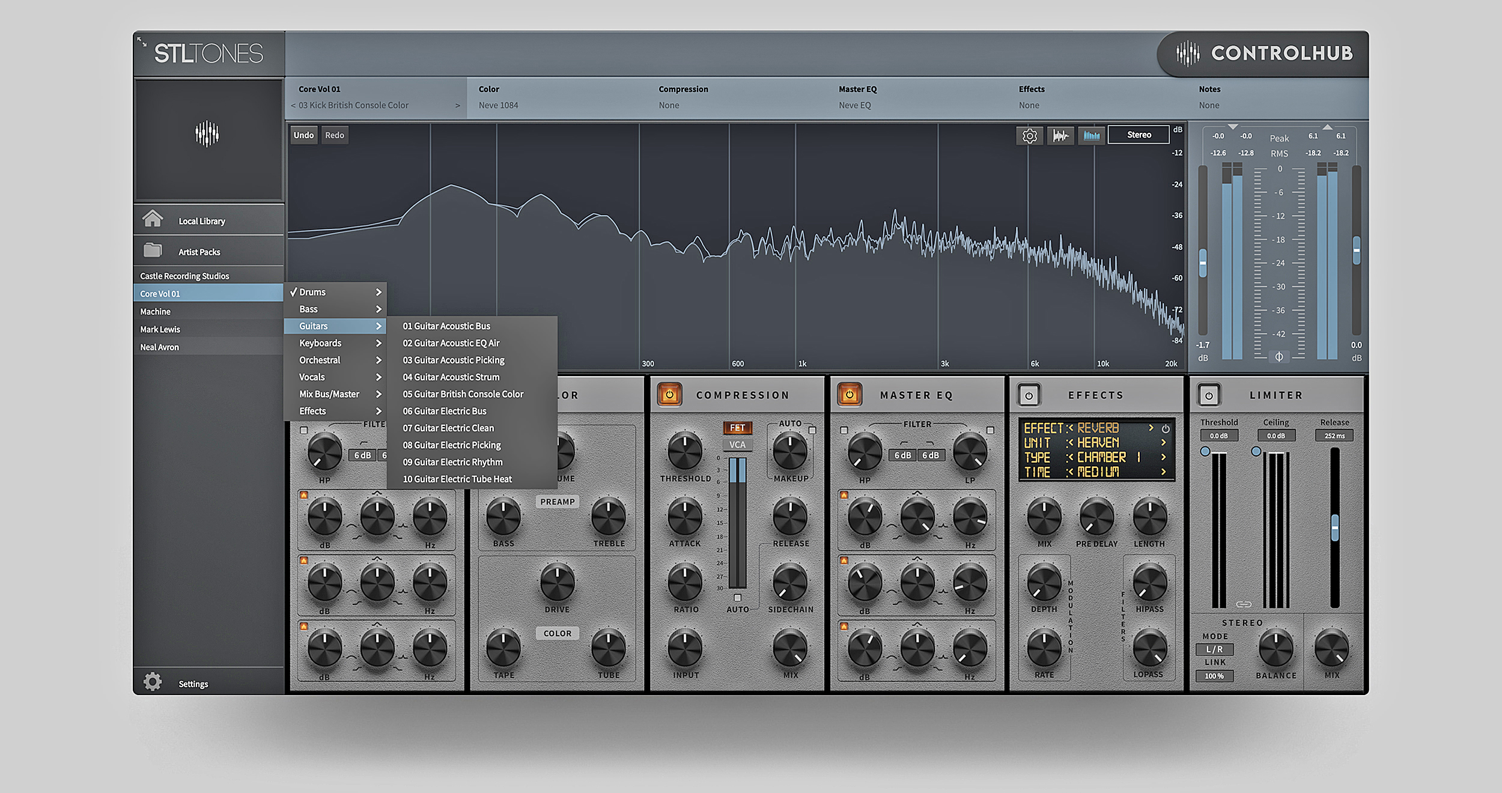Enable the Limiter module power button
This screenshot has height=793, width=1502.
pyautogui.click(x=1209, y=395)
